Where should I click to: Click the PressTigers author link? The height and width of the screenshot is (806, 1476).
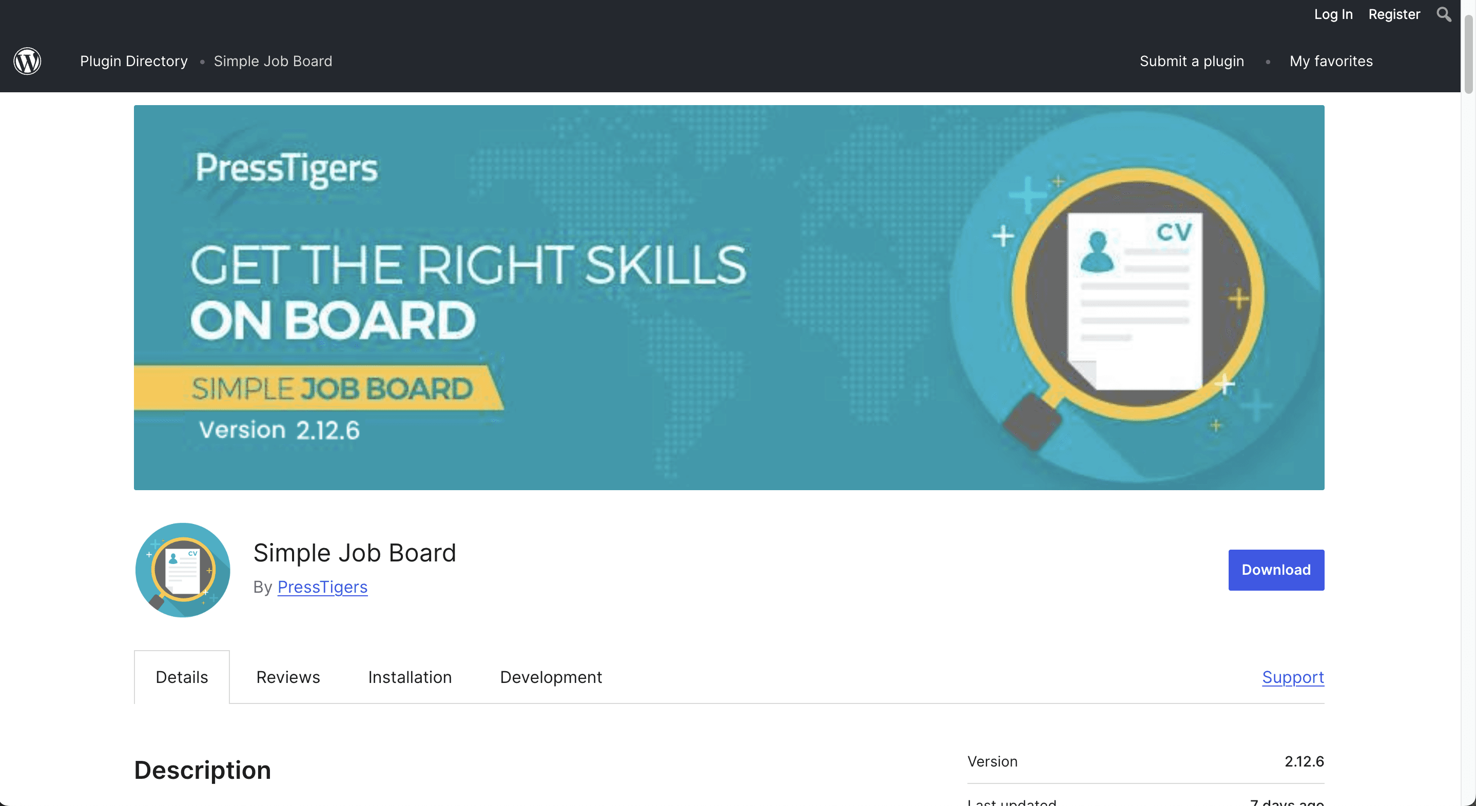[322, 586]
